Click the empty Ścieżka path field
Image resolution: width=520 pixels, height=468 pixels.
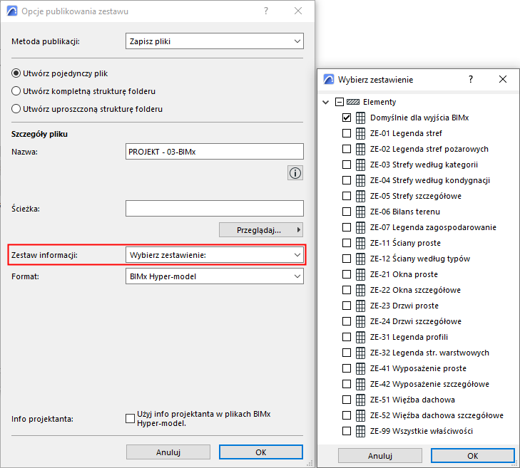[214, 208]
